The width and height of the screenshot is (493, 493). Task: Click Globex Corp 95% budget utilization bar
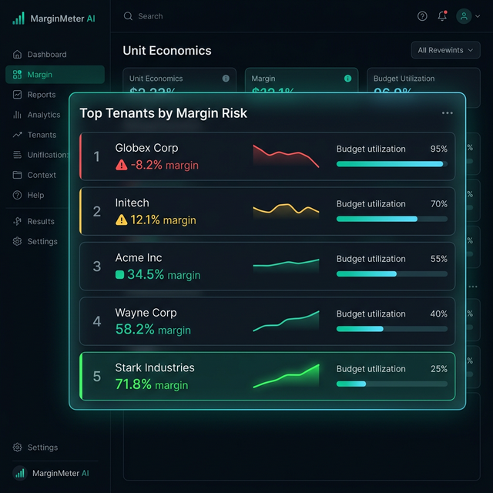coord(392,164)
